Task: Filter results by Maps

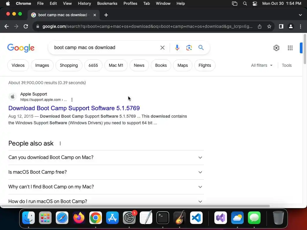Action: [183, 65]
